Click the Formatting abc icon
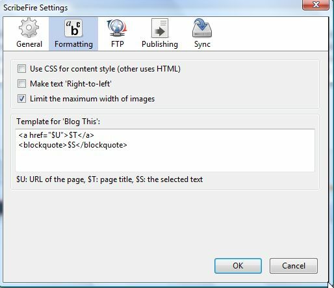Image resolution: width=334 pixels, height=288 pixels. pos(73,28)
